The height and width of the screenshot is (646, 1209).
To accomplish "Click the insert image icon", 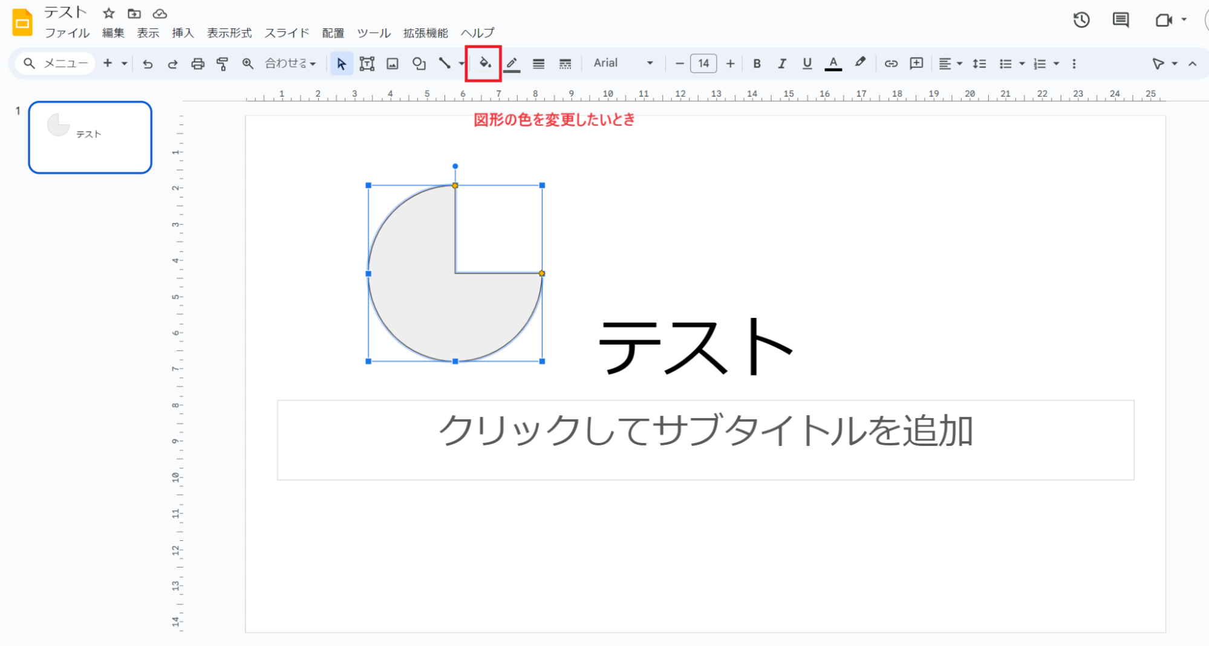I will 393,63.
